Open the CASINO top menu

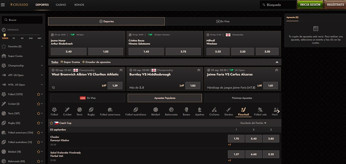[61, 5]
